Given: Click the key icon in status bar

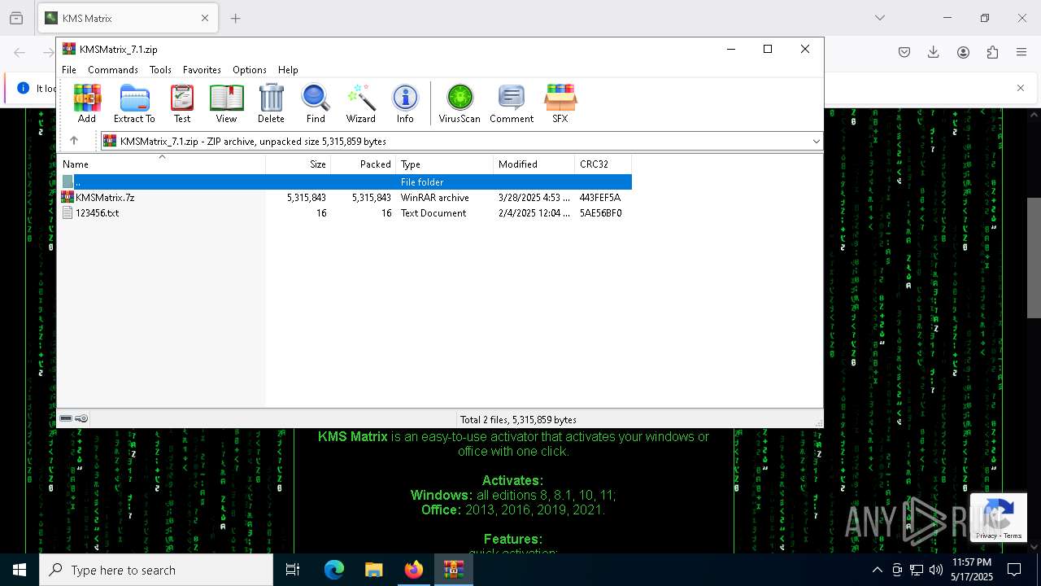Looking at the screenshot, I should [x=81, y=418].
